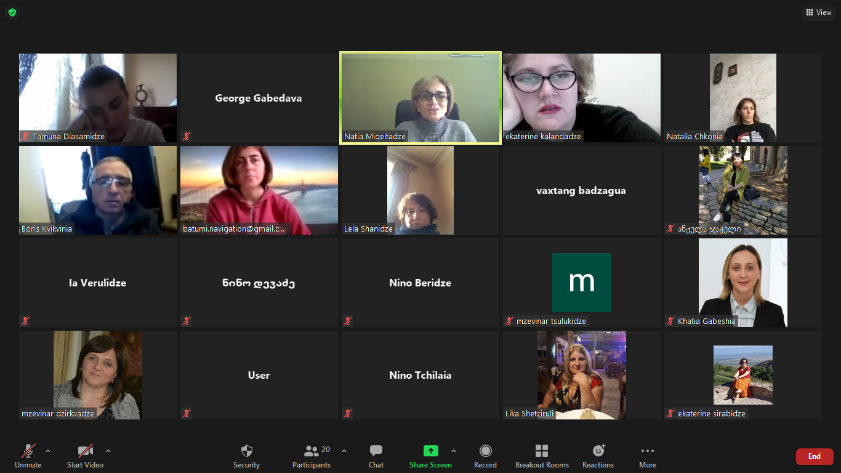The image size is (841, 473).
Task: Select Natia Miqeltadze's active speaker video
Action: coord(420,98)
